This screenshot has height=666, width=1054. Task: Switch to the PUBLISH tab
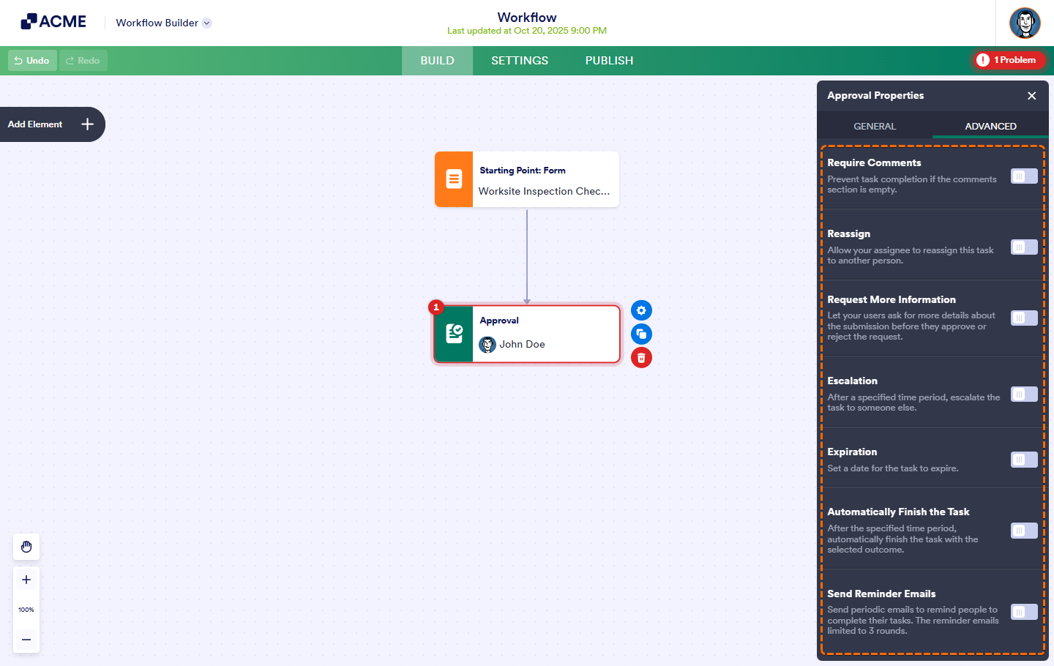(609, 61)
